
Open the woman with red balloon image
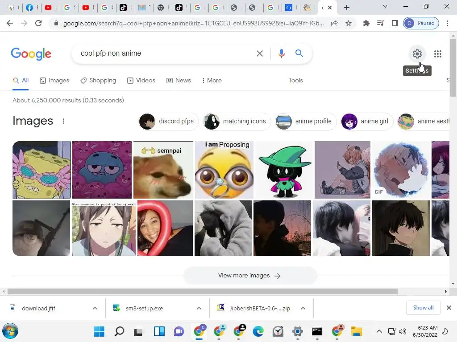click(165, 228)
